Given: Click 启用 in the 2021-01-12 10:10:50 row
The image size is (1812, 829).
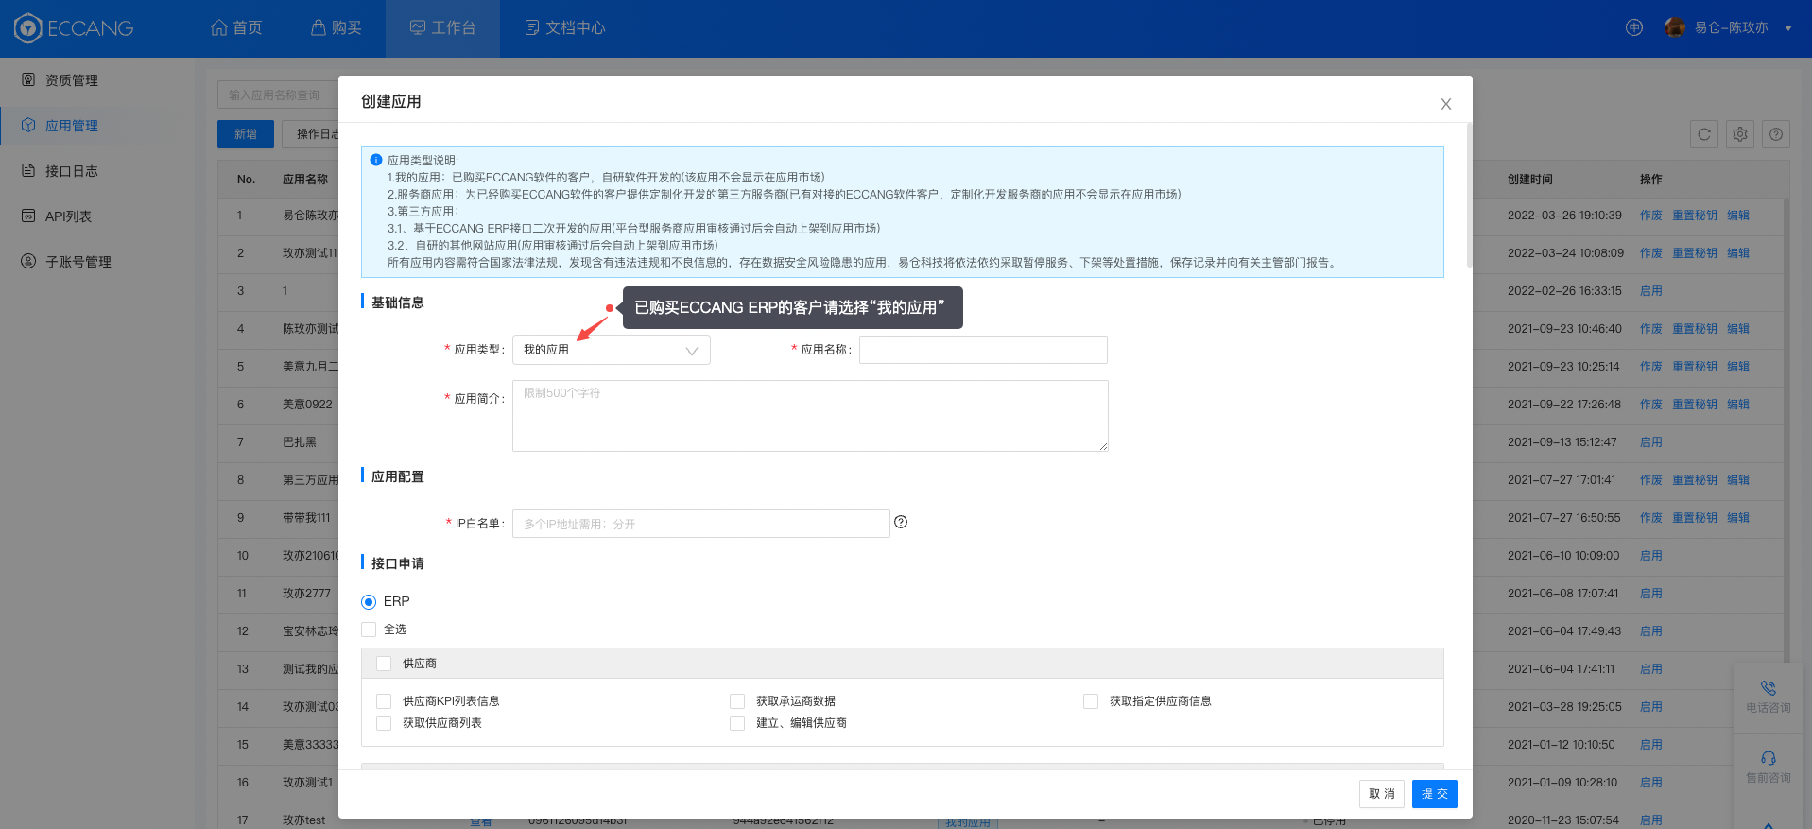Looking at the screenshot, I should (1651, 745).
